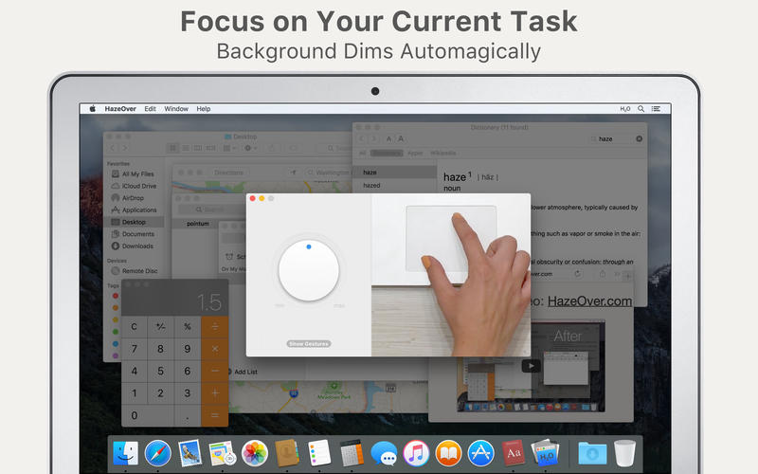Open Downloads folder in the Dock
The image size is (758, 474).
coord(593,454)
